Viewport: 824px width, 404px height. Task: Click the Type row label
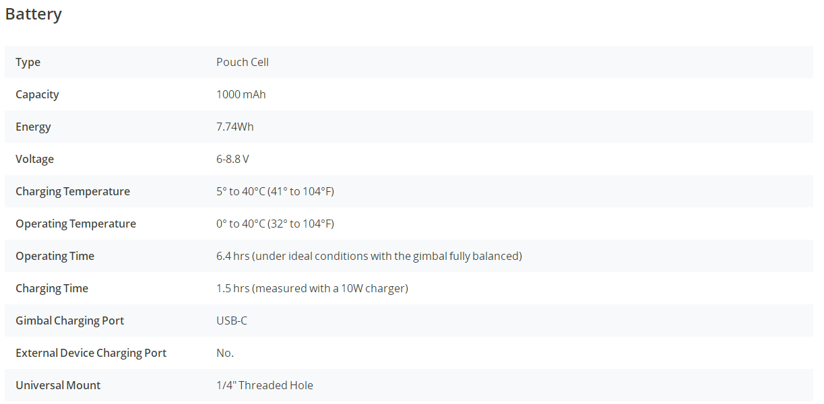(x=28, y=63)
